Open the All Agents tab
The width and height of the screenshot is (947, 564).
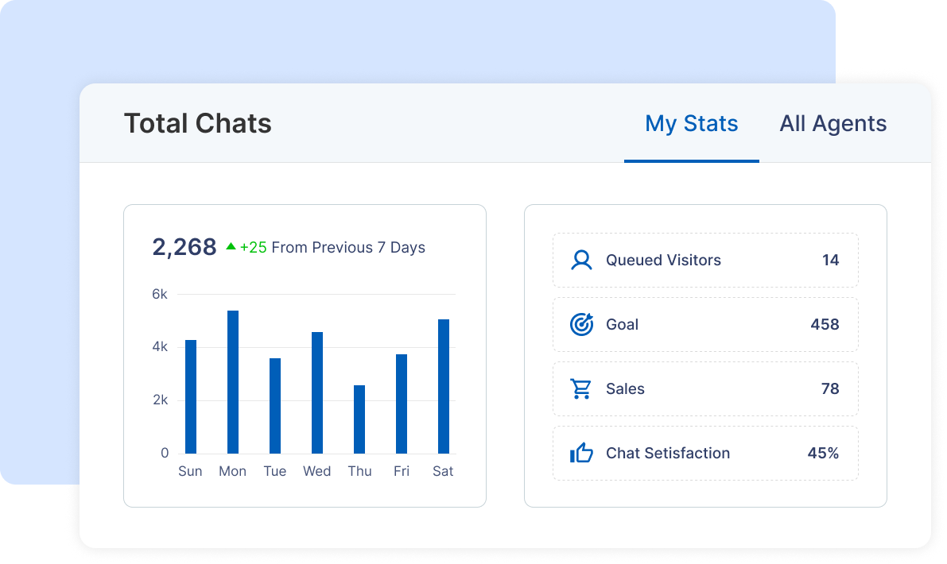(833, 124)
